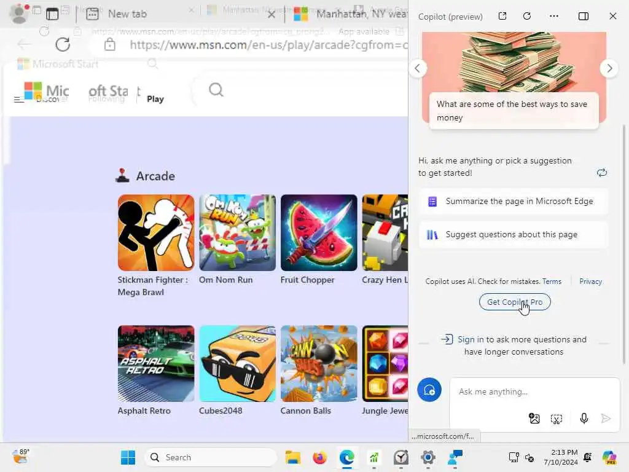Screen dimensions: 629x472
Task: Focus the Ask me anything field
Action: (x=534, y=391)
